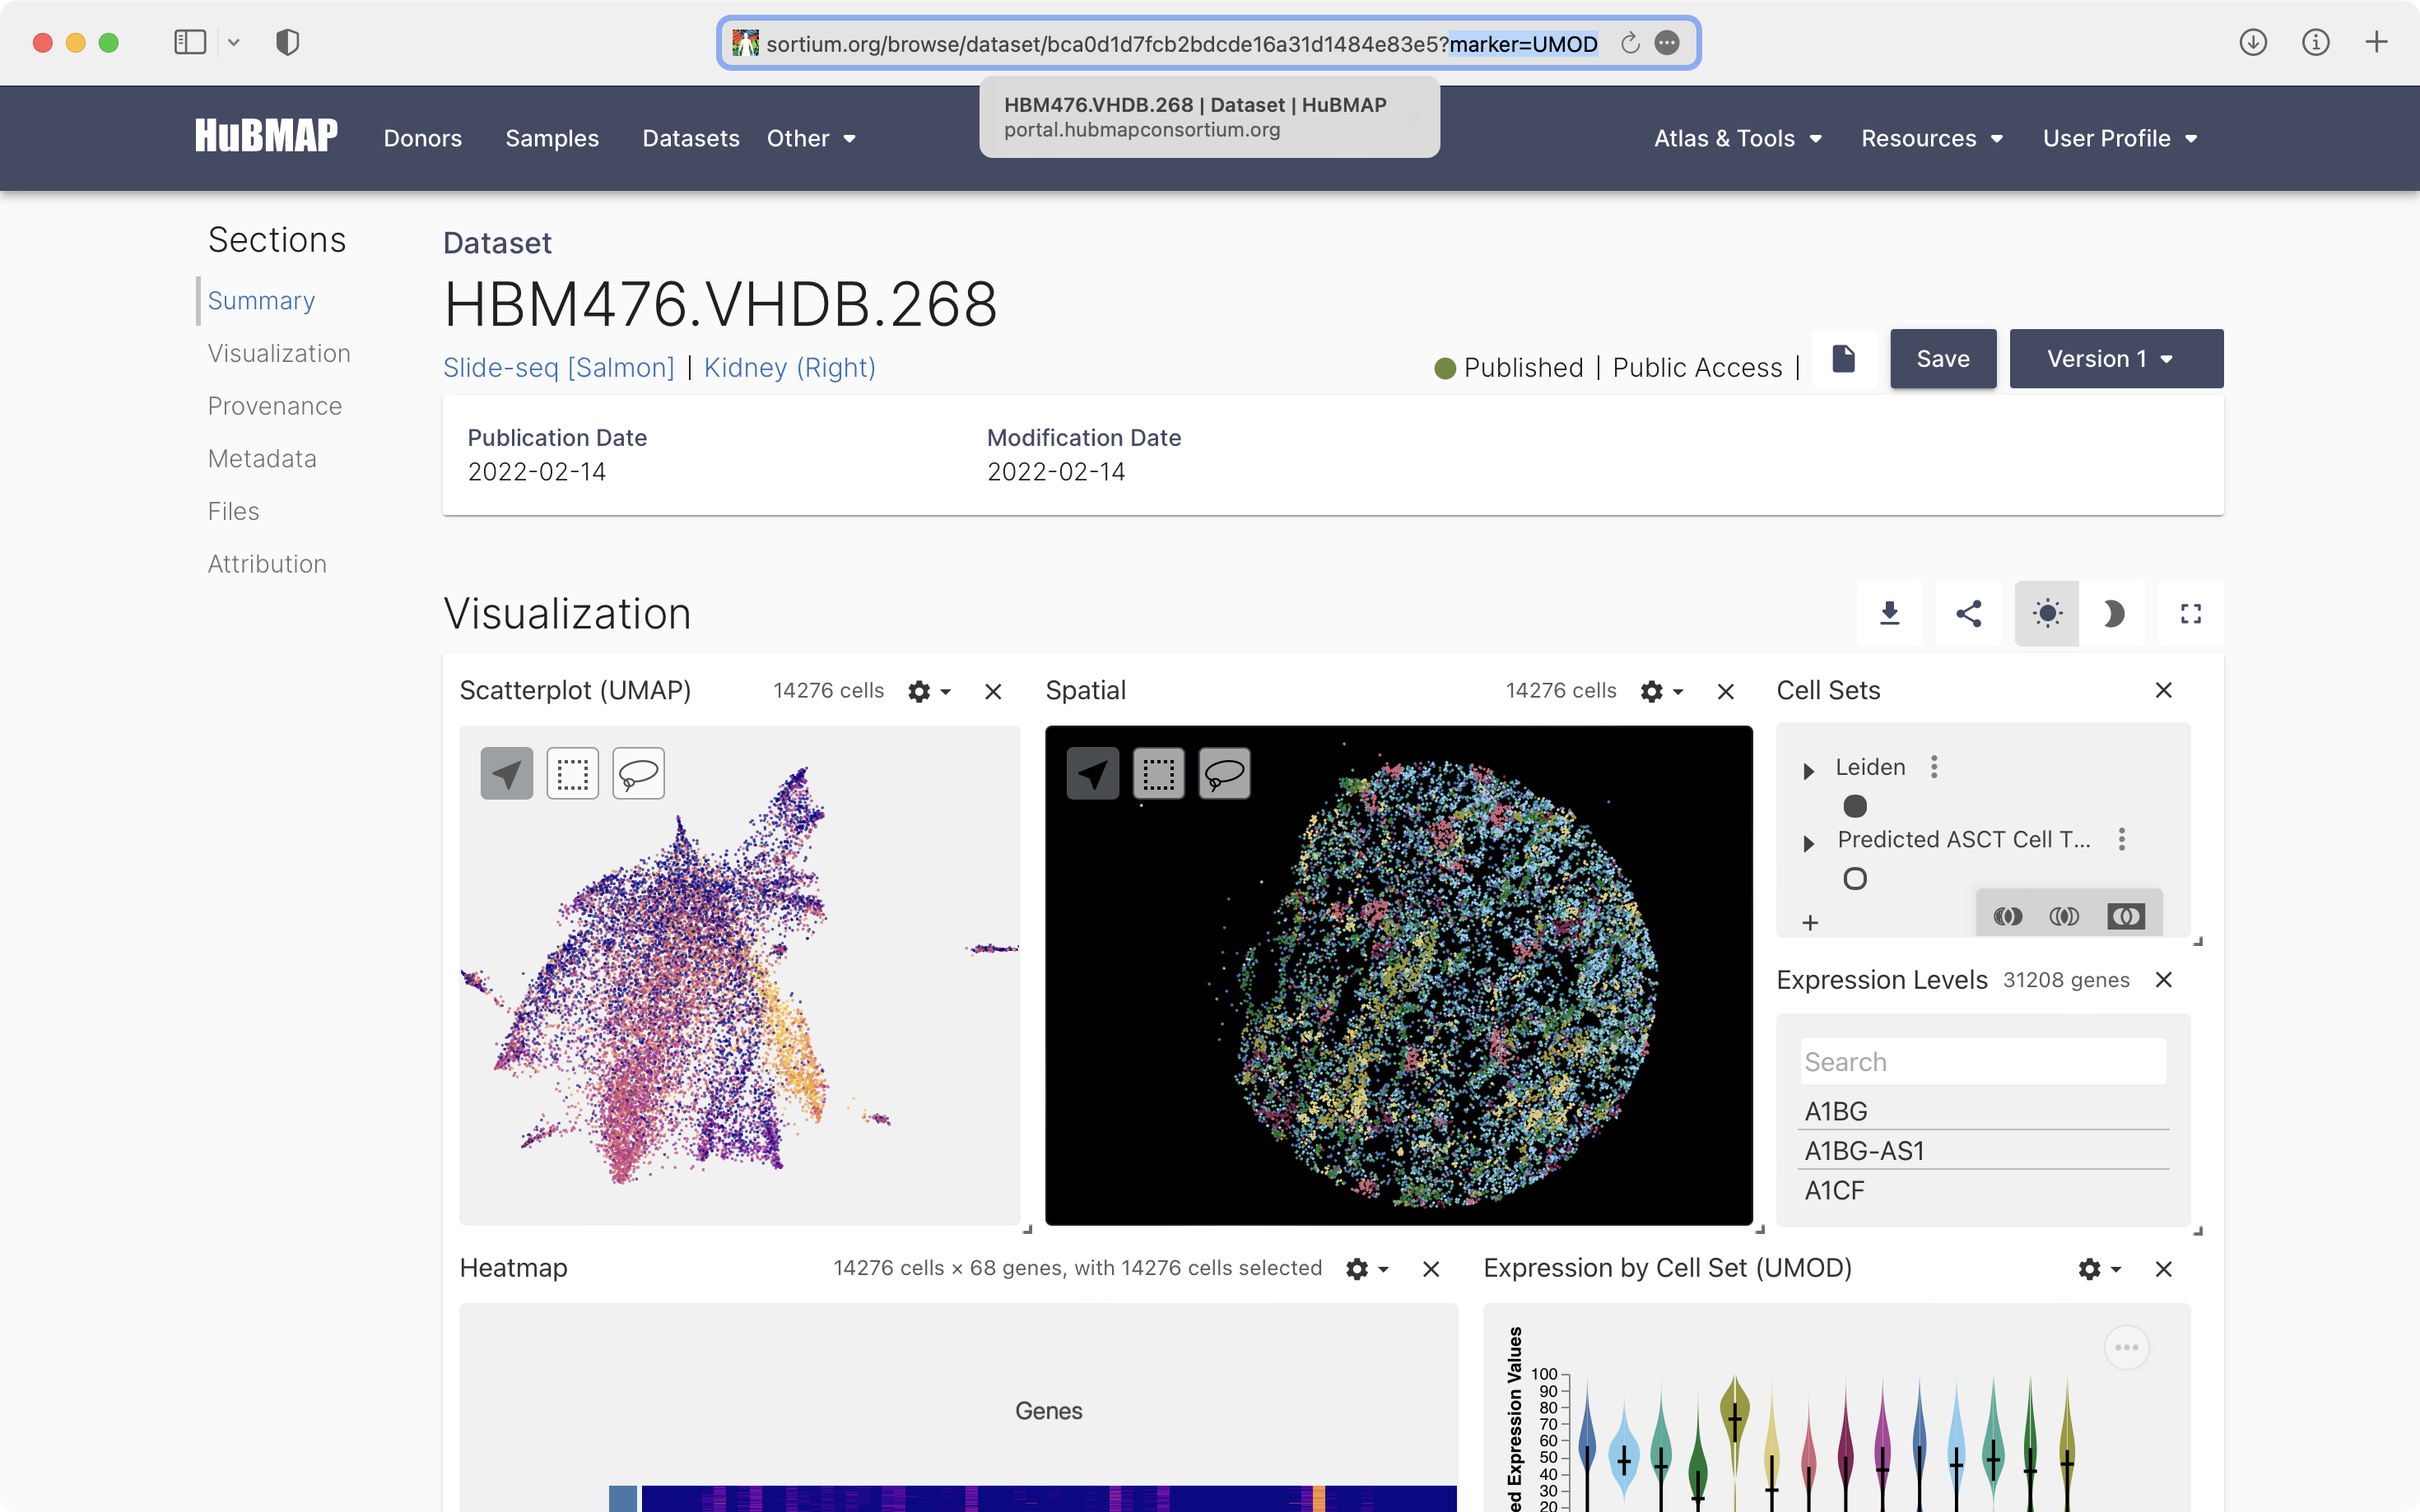Open the Version 1 dropdown
The image size is (2420, 1512).
pyautogui.click(x=2116, y=358)
